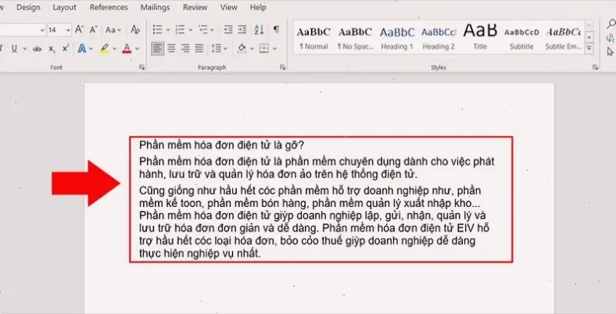The image size is (616, 314).
Task: Expand shading color dropdown arrow
Action: 252,49
